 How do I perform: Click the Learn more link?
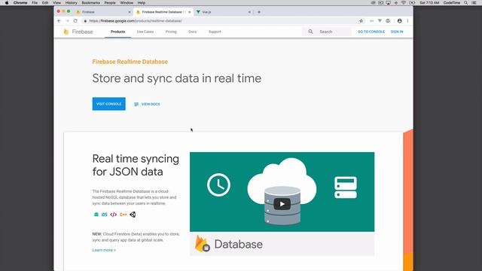coord(104,250)
